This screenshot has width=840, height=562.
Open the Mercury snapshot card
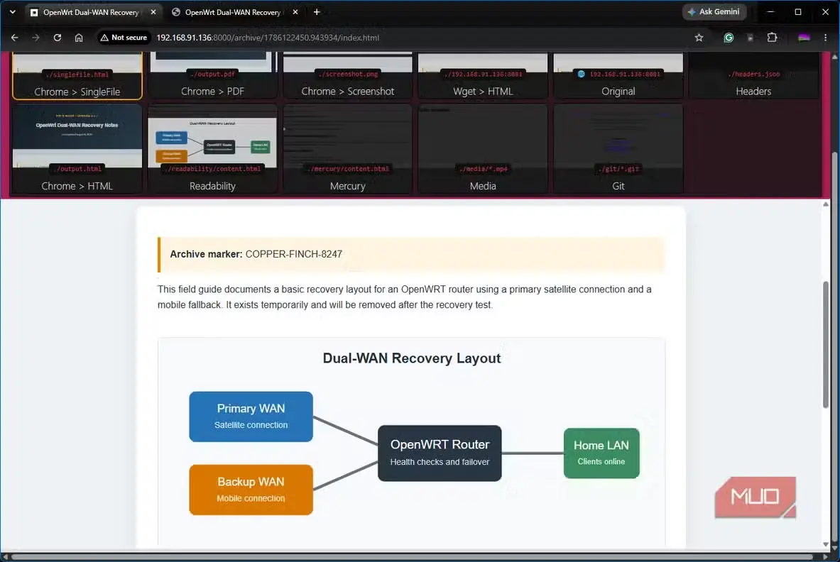point(348,149)
